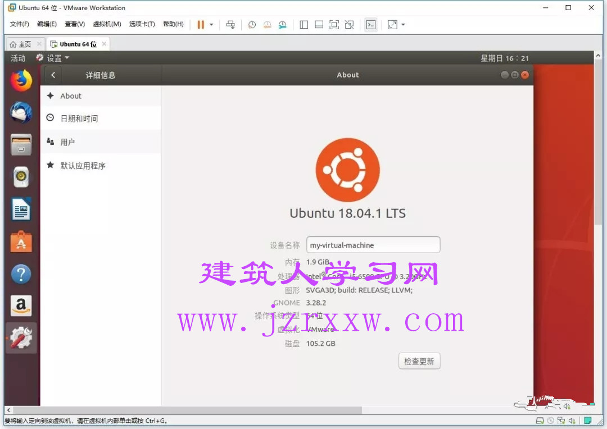This screenshot has width=607, height=429.
Task: Open the 选项卡(T) menu
Action: (142, 24)
